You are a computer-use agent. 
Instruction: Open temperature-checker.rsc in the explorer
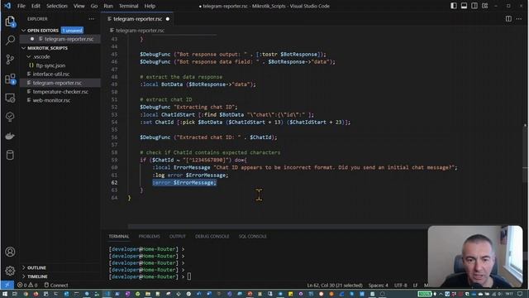click(x=60, y=92)
